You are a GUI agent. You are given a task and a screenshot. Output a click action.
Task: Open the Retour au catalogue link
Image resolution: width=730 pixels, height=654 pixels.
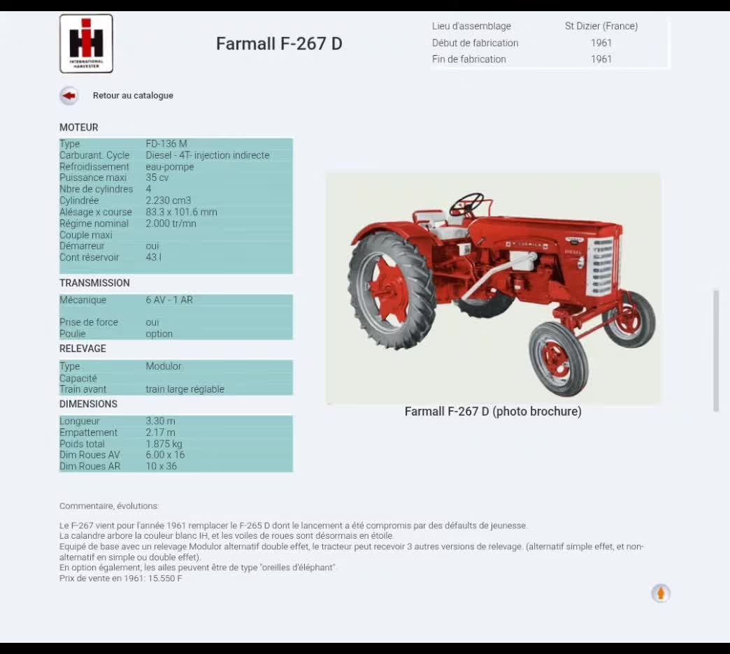pos(133,95)
